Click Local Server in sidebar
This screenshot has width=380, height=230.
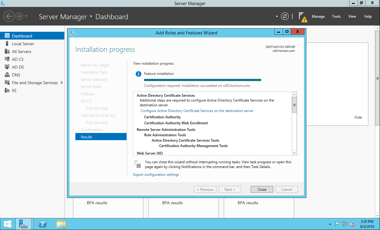(23, 44)
